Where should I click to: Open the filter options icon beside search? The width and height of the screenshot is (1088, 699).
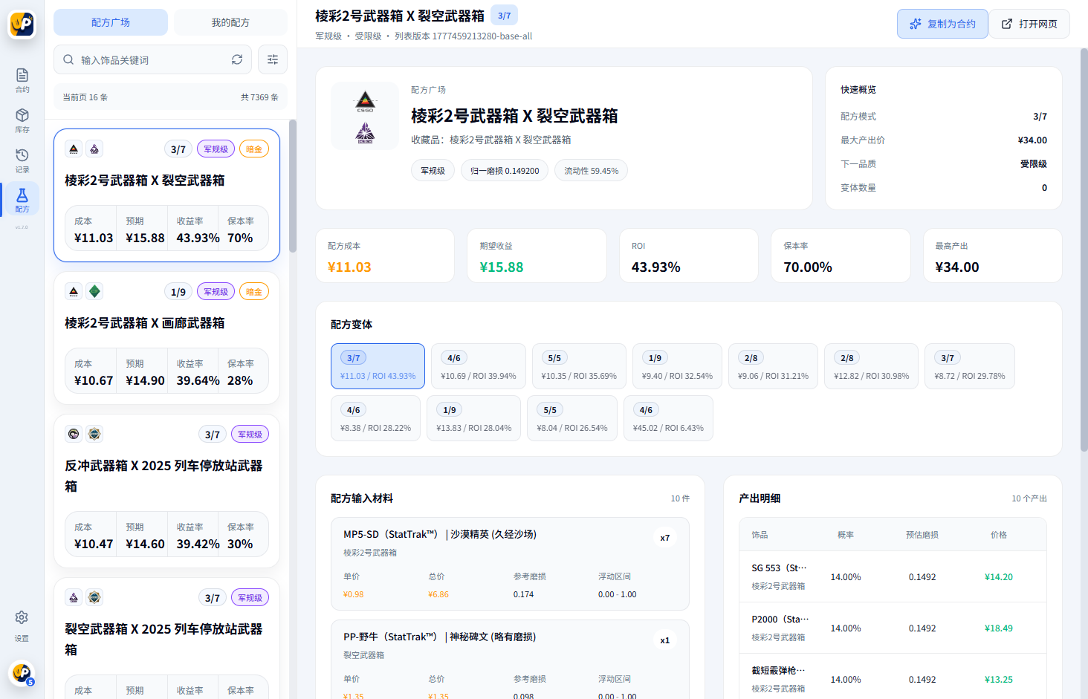tap(273, 59)
